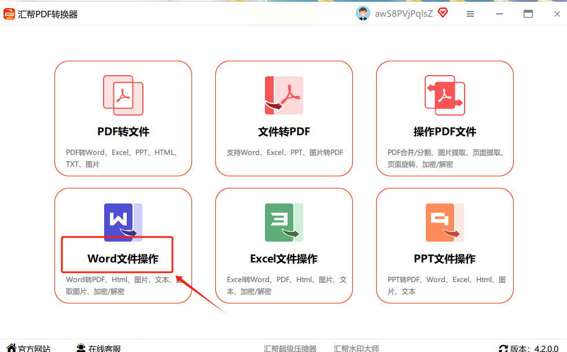Click the home icon beside 官方网站
Viewport: 567px width, 352px height.
[12, 347]
